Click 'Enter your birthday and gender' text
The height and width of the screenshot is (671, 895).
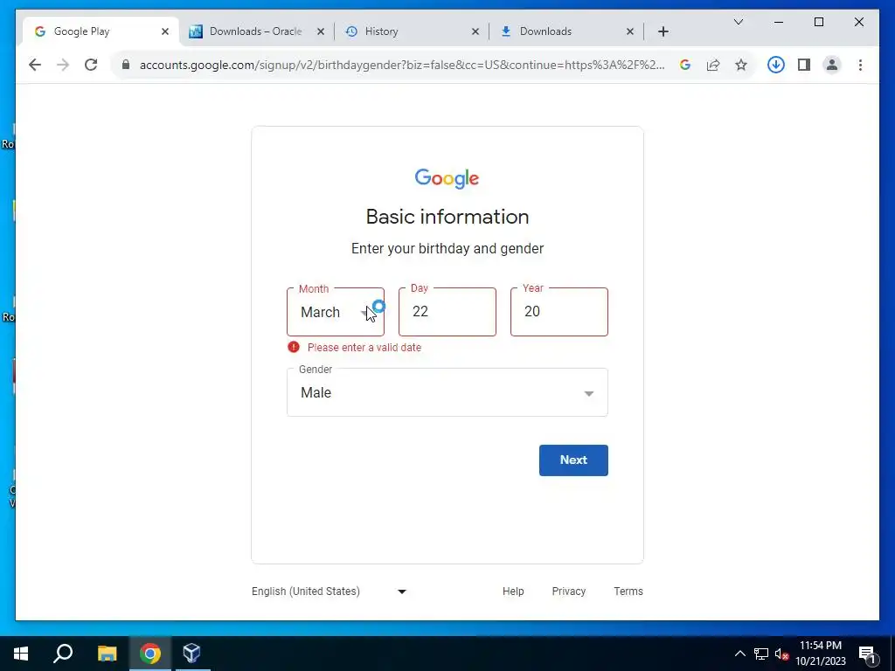(447, 249)
